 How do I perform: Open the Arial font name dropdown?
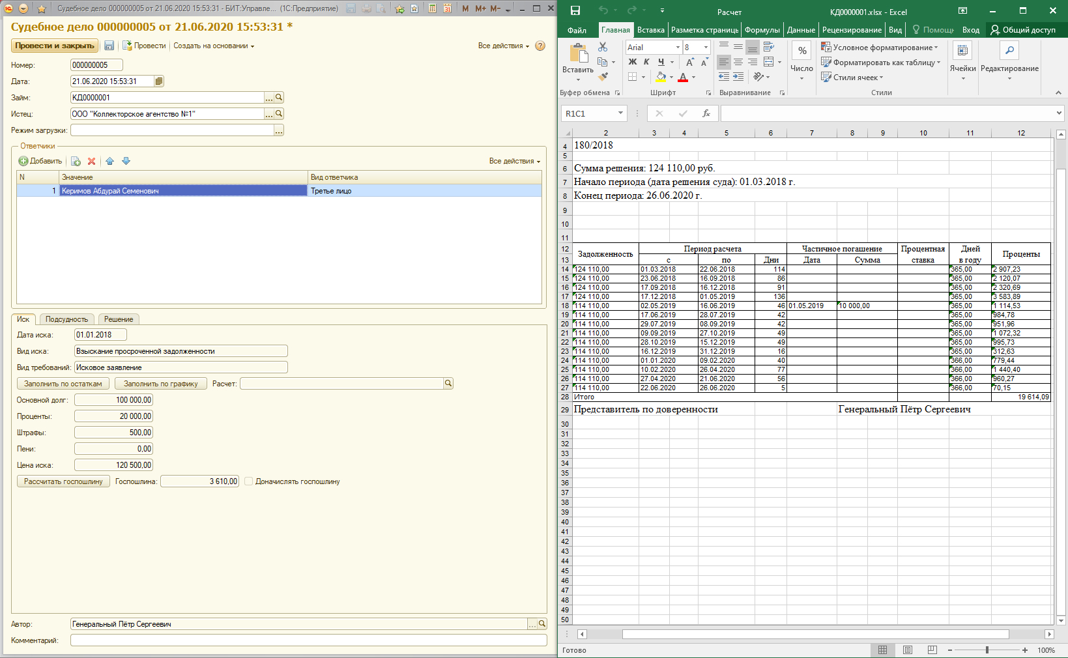click(678, 48)
